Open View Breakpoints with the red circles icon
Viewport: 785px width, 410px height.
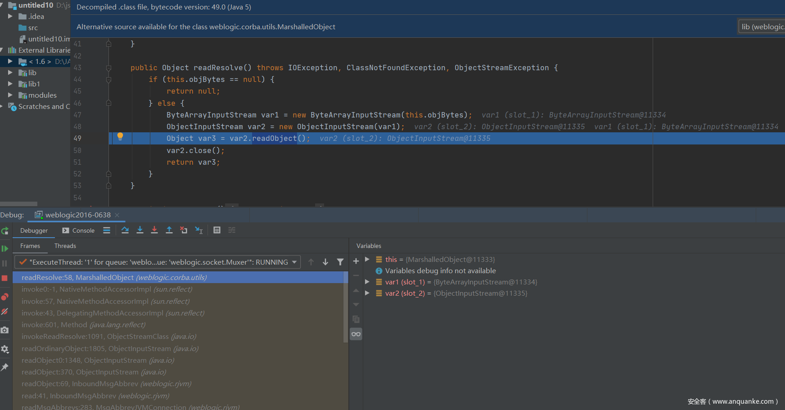click(5, 297)
